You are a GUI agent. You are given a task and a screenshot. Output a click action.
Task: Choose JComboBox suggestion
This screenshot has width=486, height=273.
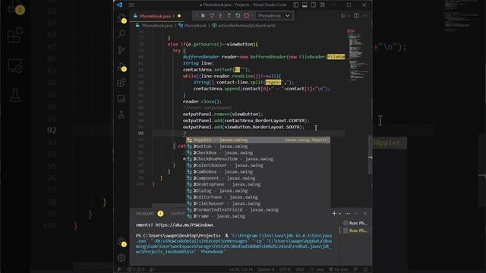[258, 172]
